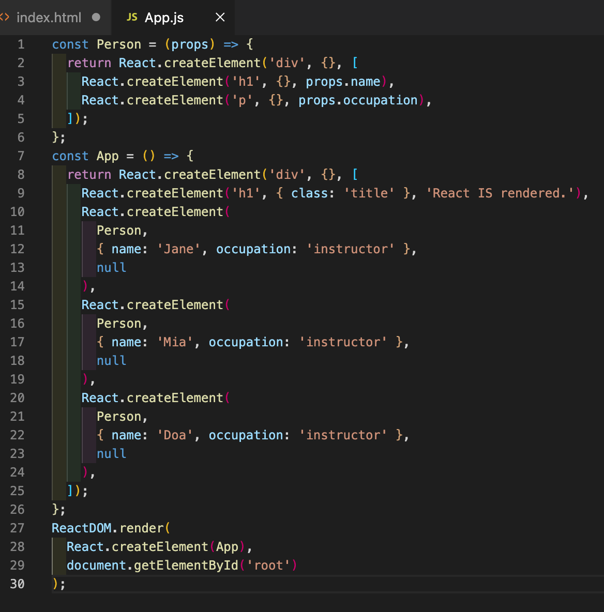Screen dimensions: 604x612
Task: Click 'instructor' string on line 17
Action: tap(343, 342)
